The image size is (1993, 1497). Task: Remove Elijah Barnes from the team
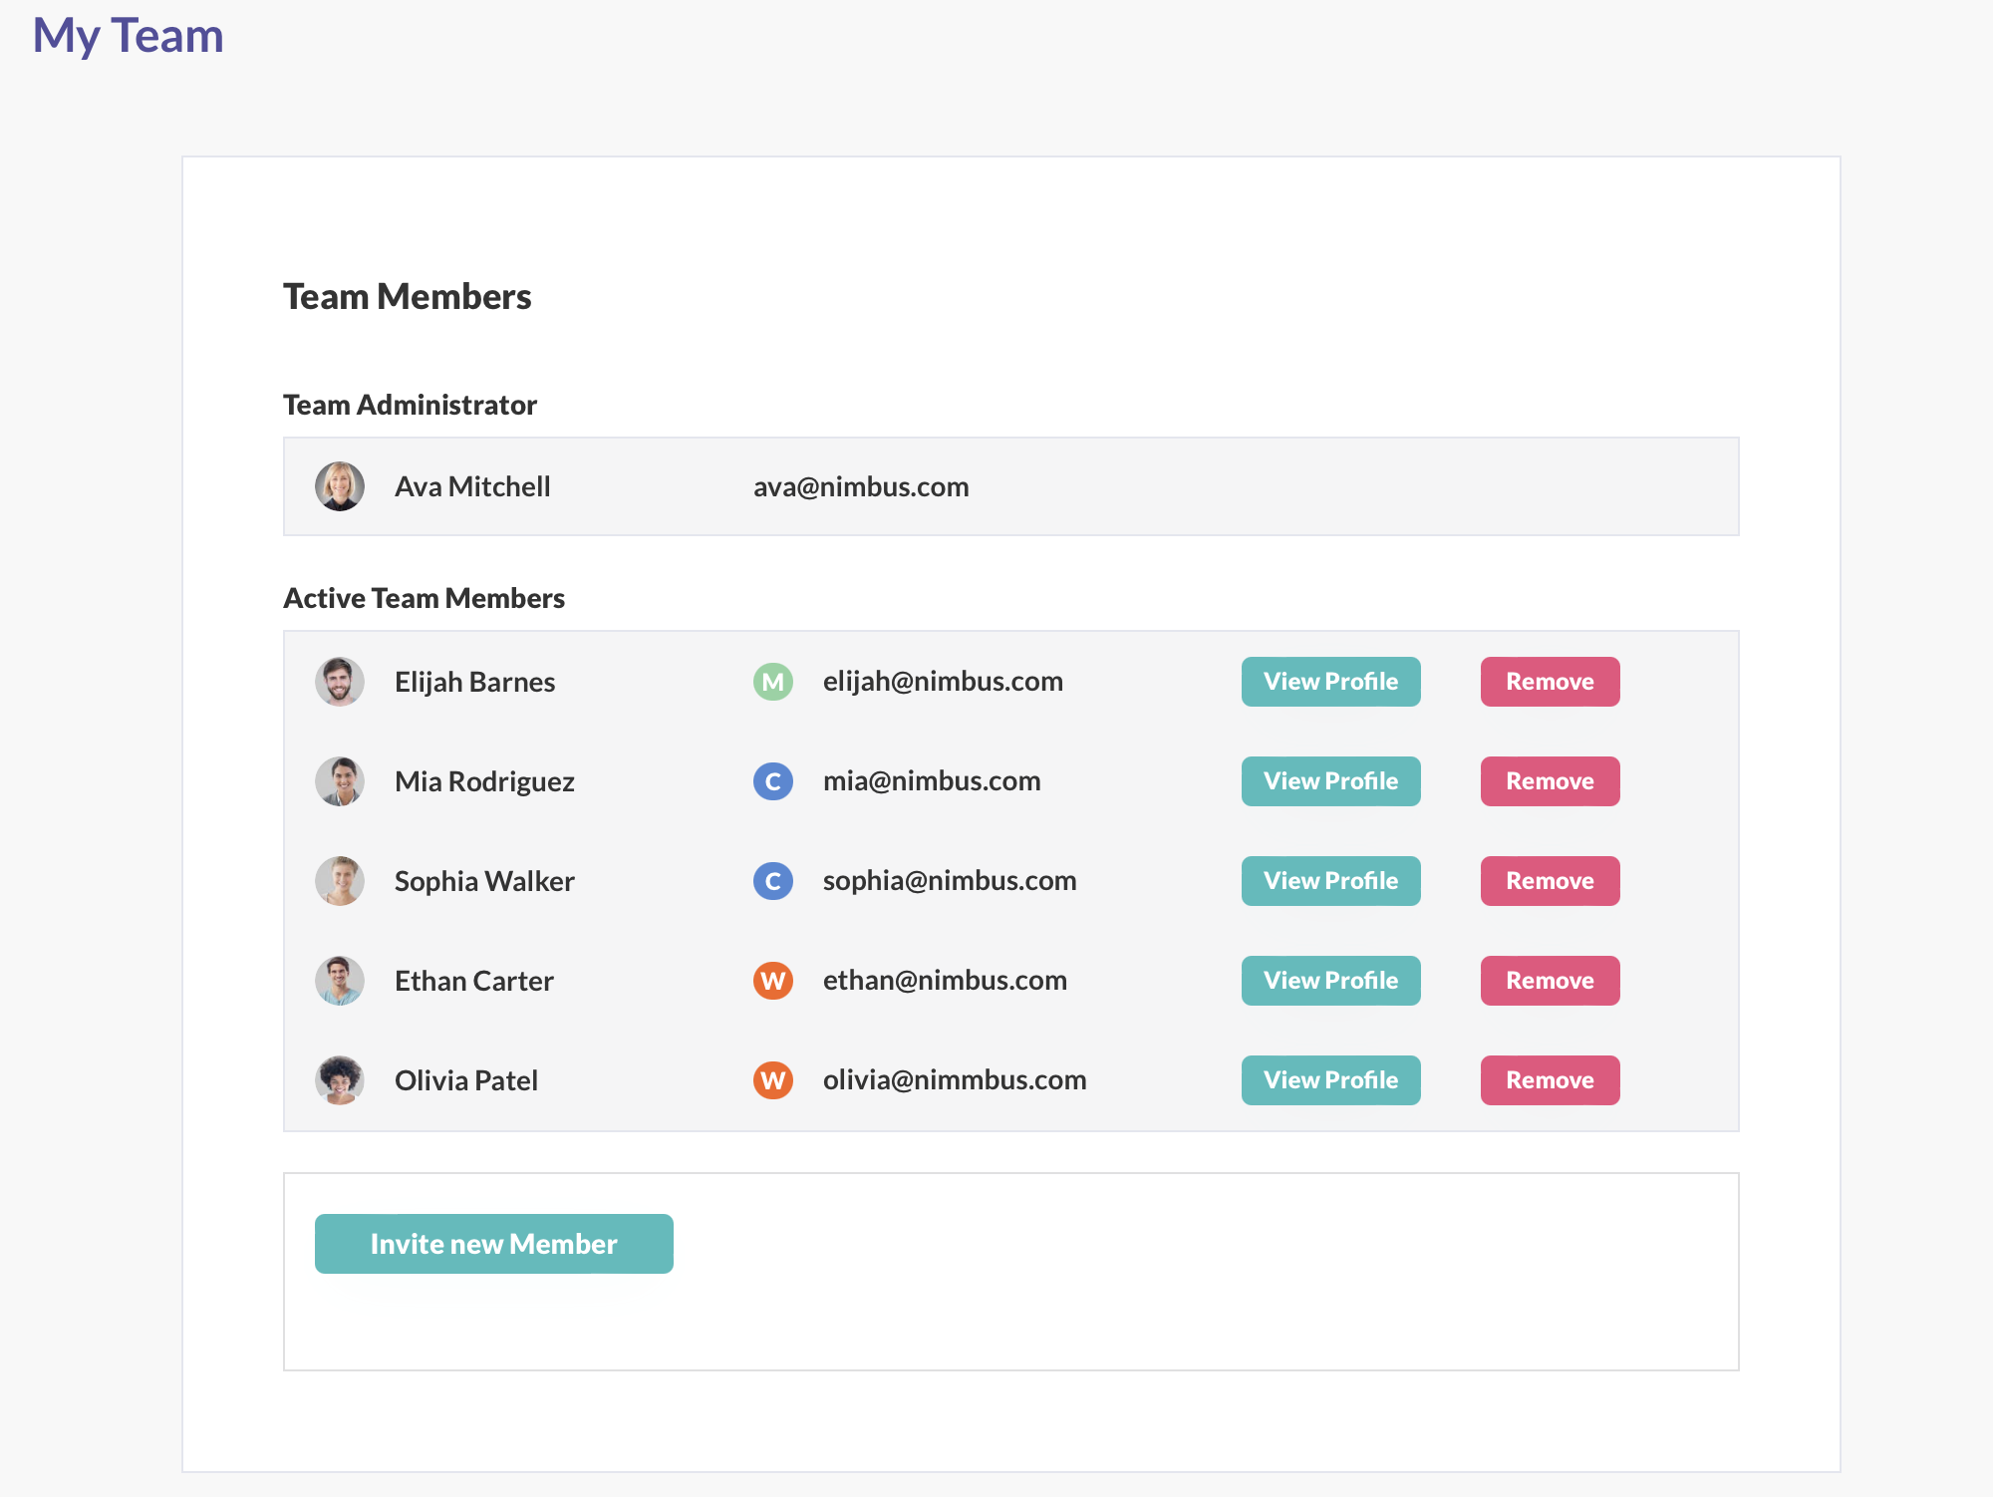tap(1550, 682)
